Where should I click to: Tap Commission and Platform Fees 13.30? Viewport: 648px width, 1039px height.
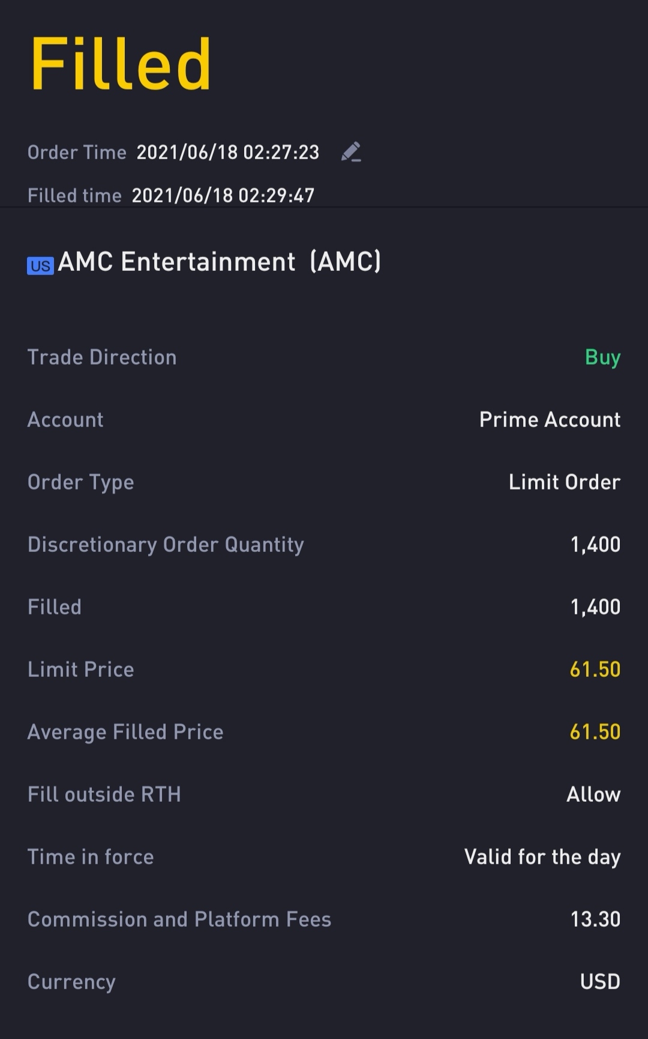(x=595, y=919)
